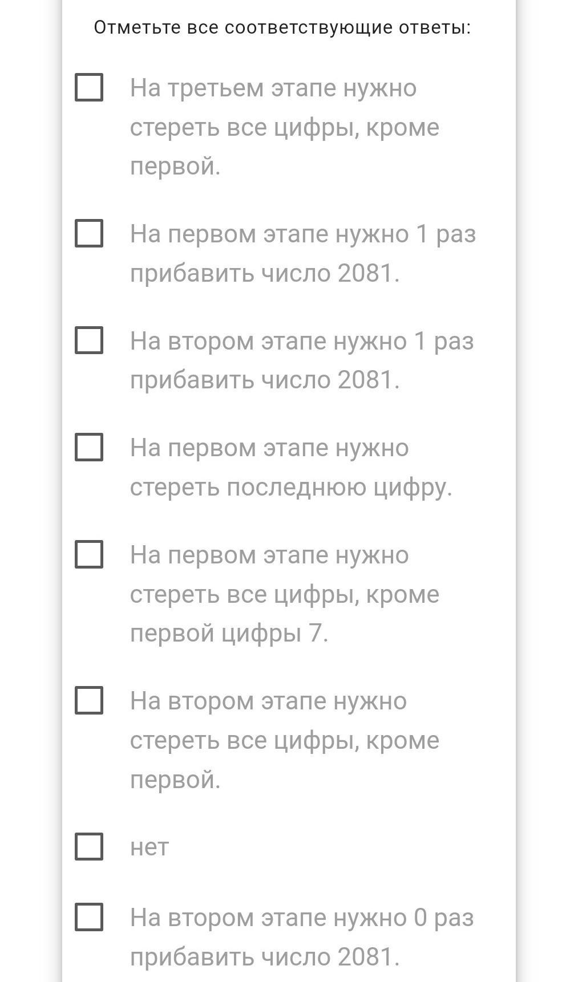The image size is (574, 982).
Task: Mark checkbox 'На первом этапе стереть последнюю цифру'
Action: 89,447
